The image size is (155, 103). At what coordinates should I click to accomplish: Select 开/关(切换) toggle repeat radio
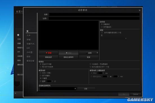coord(41,73)
